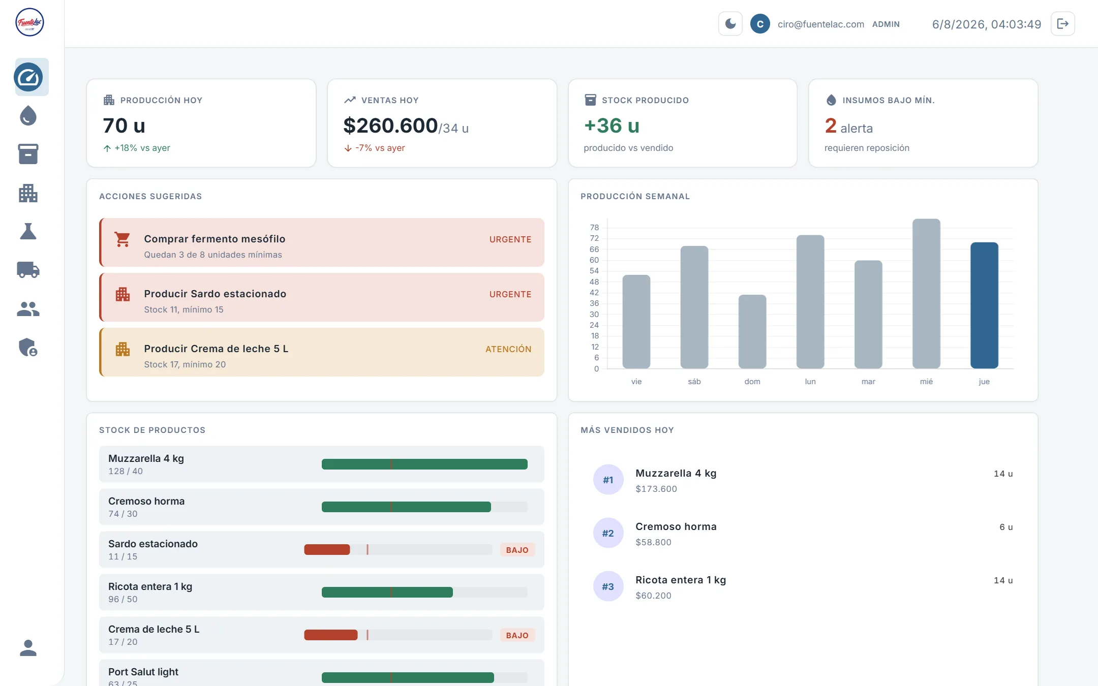Click the +36 u stock produced value
Screen dimensions: 1098x686
pyautogui.click(x=612, y=126)
